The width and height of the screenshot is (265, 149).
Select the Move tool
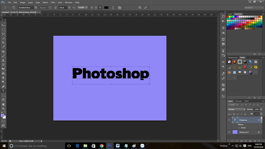pyautogui.click(x=3, y=25)
